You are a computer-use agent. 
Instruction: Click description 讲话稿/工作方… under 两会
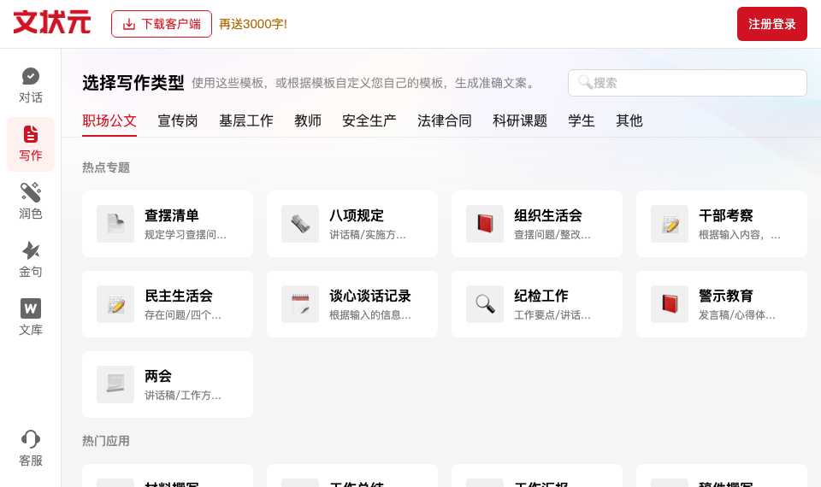point(183,396)
